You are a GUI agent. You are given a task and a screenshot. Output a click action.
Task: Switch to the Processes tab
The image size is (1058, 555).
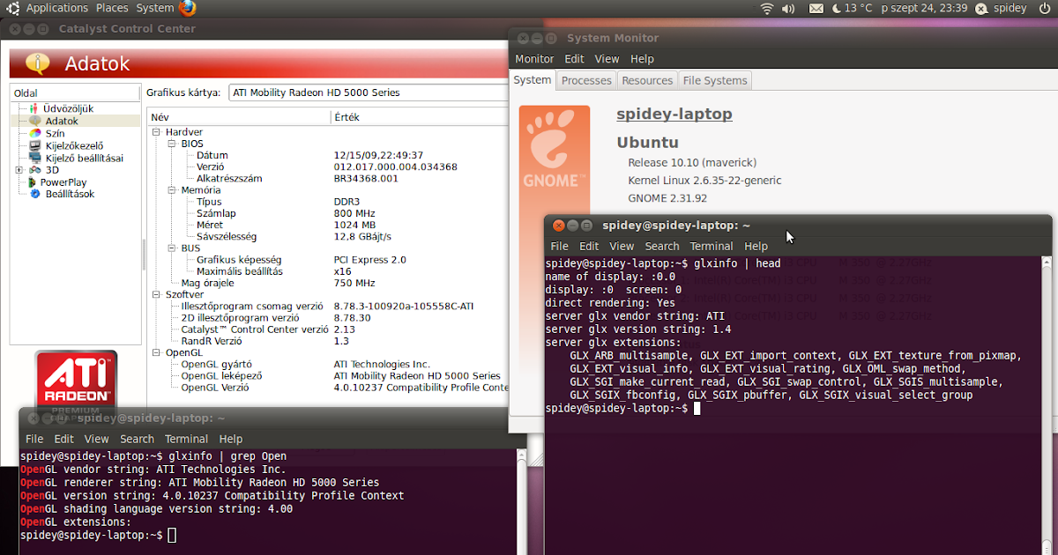coord(586,80)
